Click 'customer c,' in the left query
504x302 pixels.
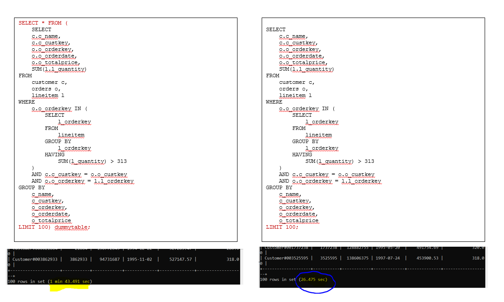(50, 82)
